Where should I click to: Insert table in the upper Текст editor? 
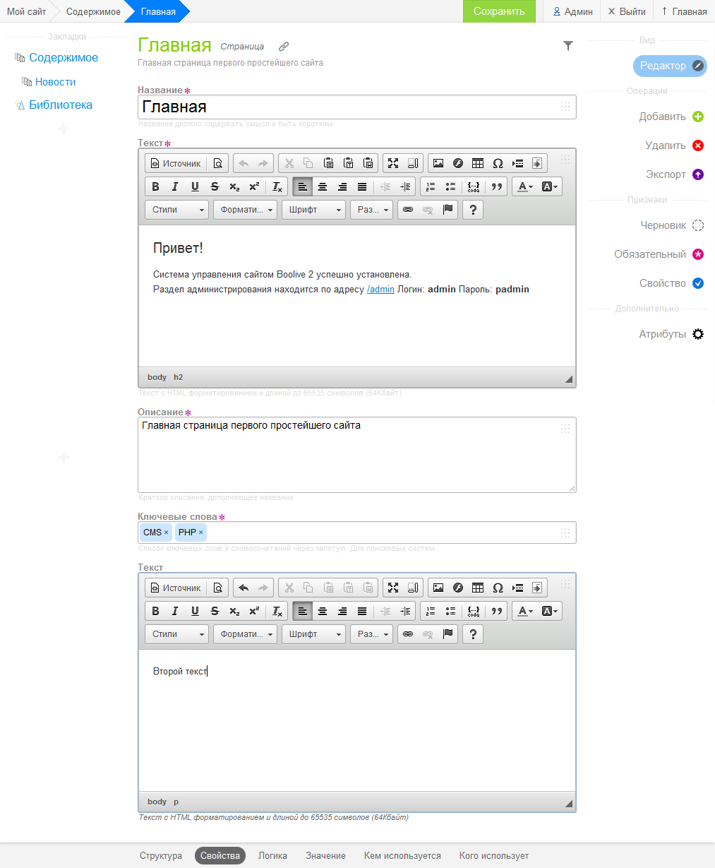478,163
